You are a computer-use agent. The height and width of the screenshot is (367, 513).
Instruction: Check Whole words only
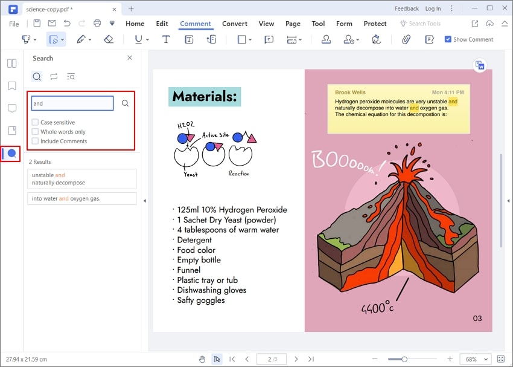tap(35, 132)
